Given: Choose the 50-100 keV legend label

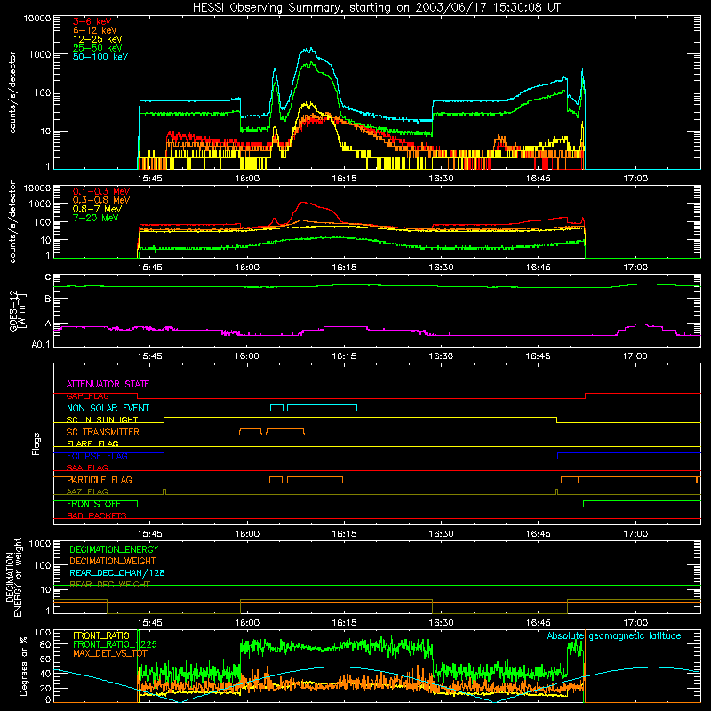Looking at the screenshot, I should [x=100, y=57].
